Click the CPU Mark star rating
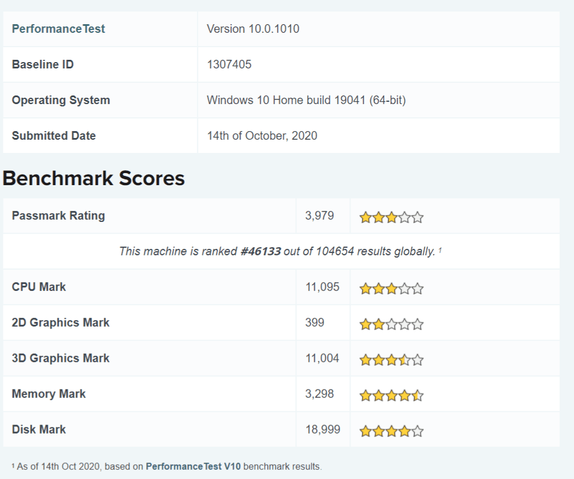This screenshot has width=574, height=479. [391, 289]
